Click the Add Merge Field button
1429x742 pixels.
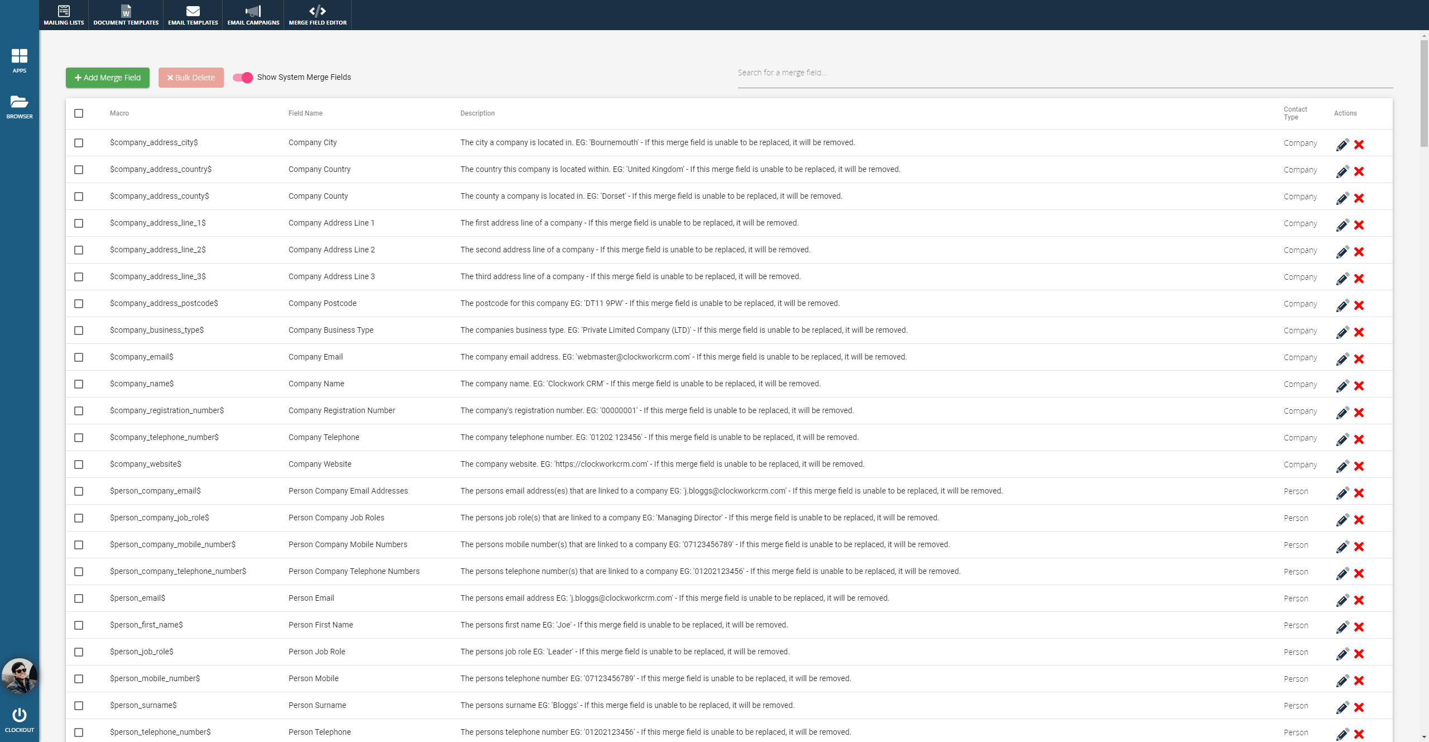[x=108, y=78]
